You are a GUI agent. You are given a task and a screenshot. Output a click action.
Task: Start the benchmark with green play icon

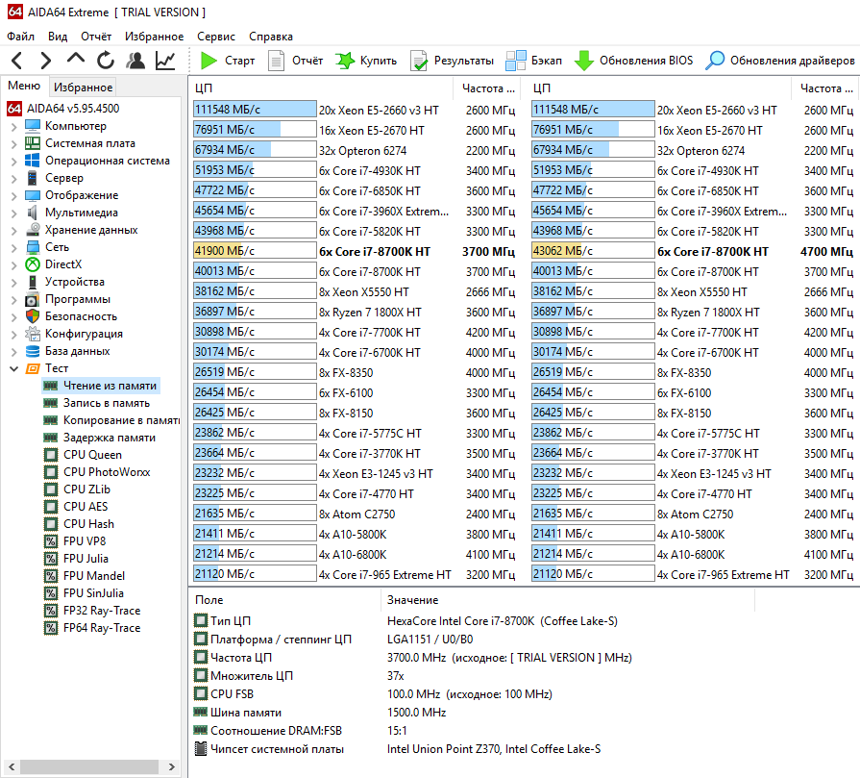pos(209,61)
